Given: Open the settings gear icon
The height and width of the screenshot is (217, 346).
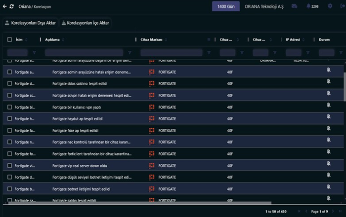Looking at the screenshot, I should 330,6.
